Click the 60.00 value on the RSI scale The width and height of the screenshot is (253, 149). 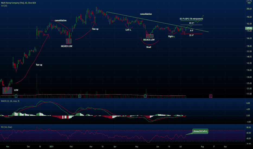tap(248, 133)
